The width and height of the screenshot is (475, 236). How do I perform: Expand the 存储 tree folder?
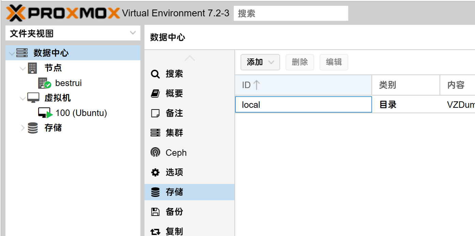(x=23, y=128)
